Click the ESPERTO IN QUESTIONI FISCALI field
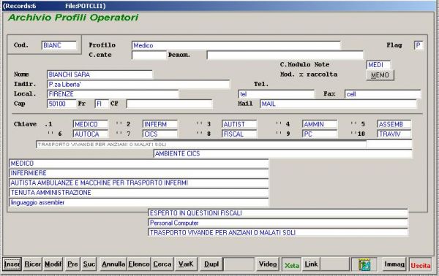 point(278,213)
